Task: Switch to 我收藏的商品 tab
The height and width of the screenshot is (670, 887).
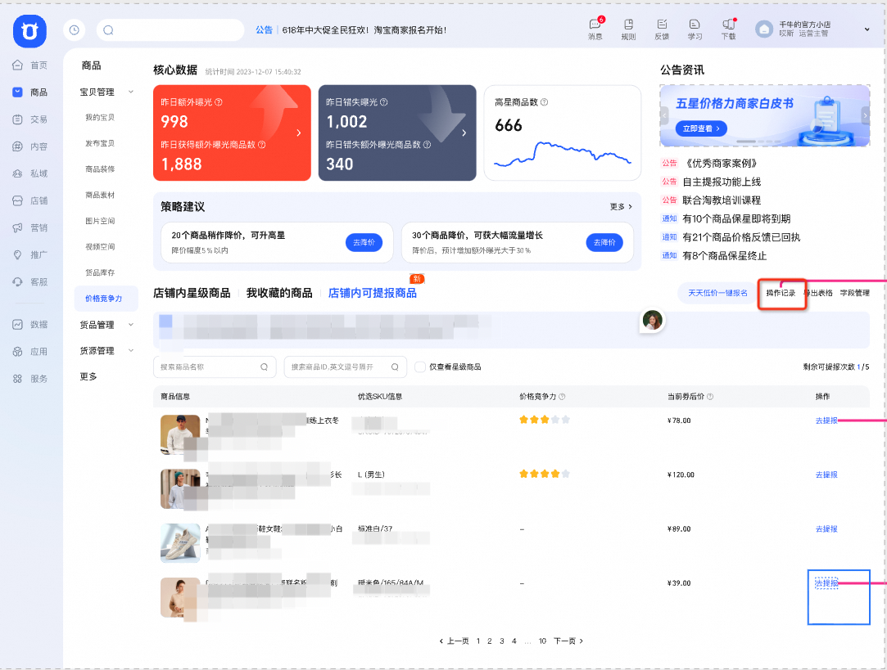Action: pos(279,293)
